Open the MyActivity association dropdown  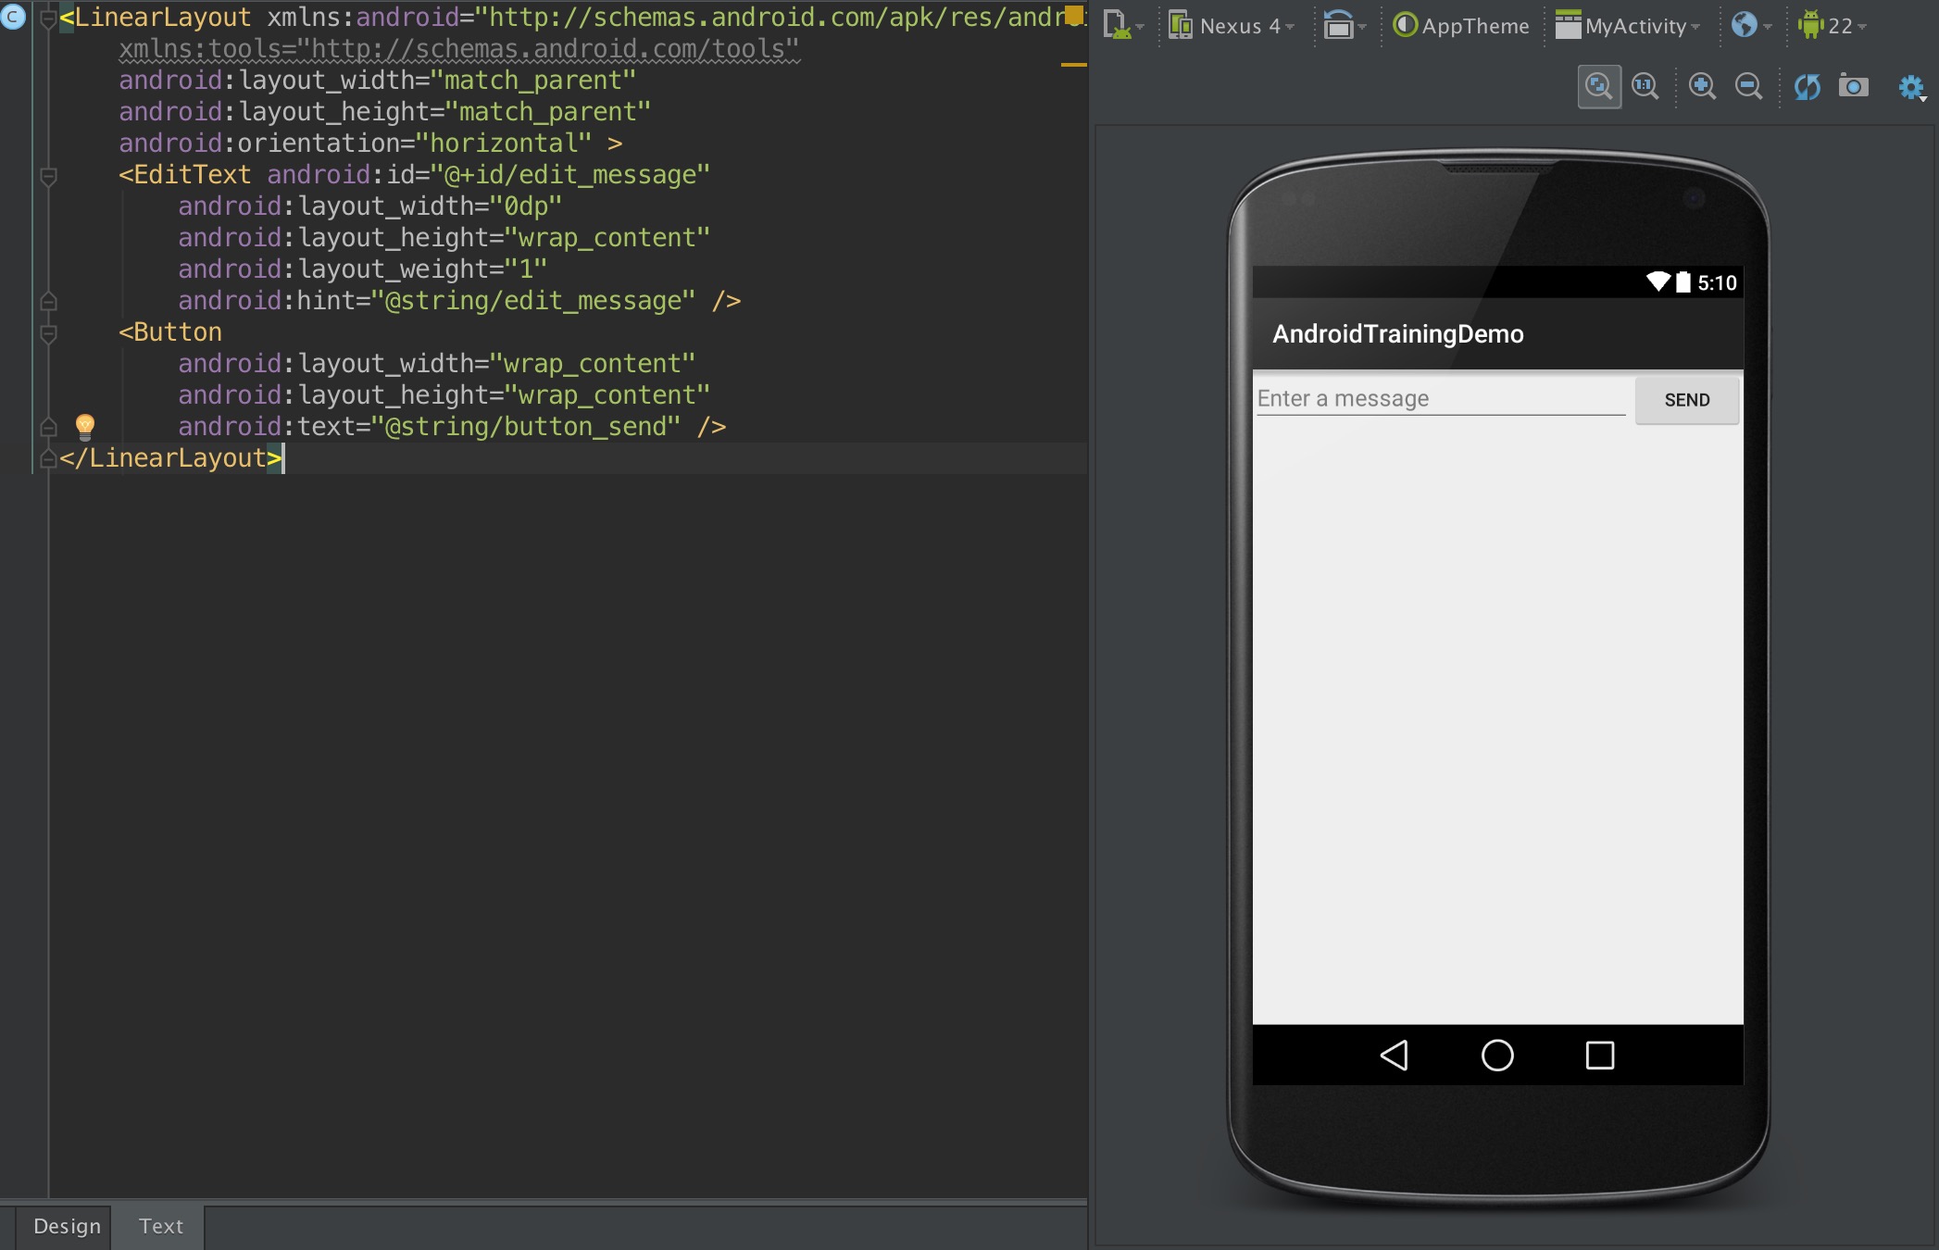[x=1629, y=26]
